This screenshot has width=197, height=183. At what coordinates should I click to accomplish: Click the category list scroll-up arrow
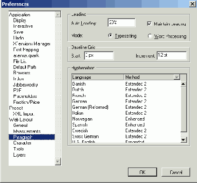click(58, 14)
